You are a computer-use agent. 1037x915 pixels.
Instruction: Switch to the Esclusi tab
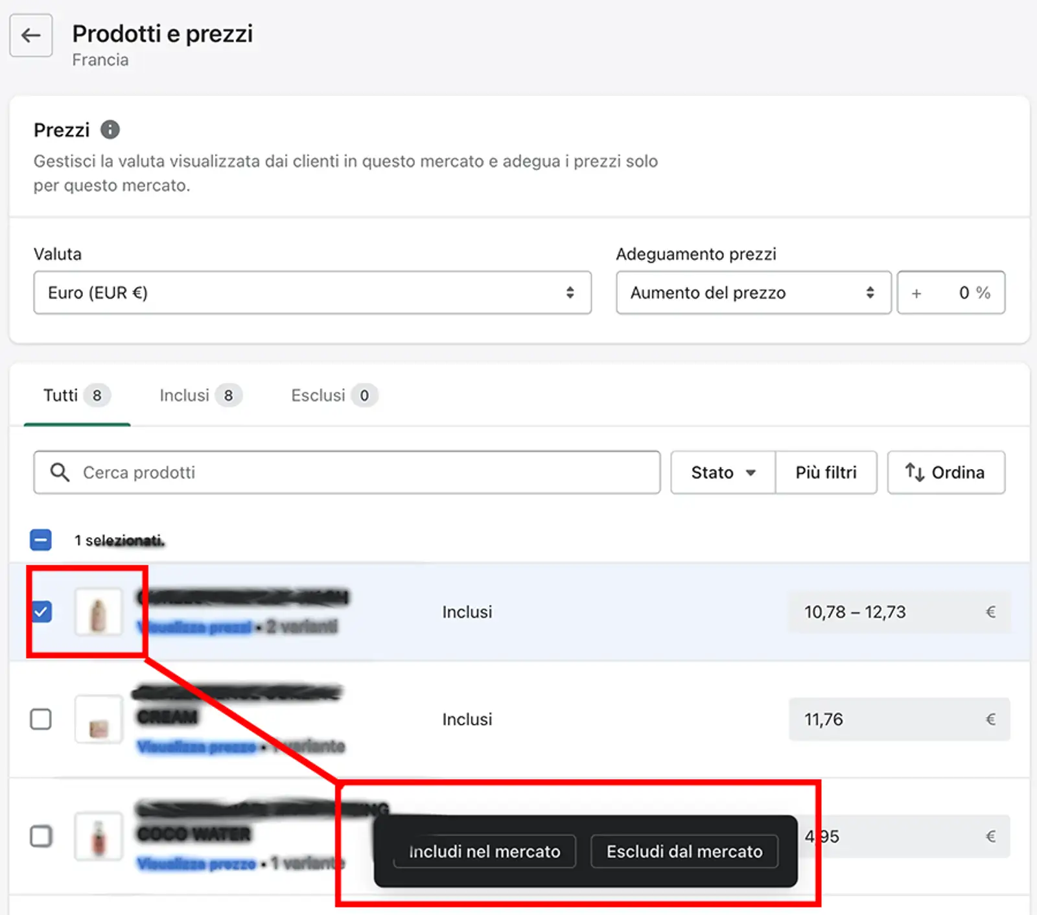[x=333, y=395]
